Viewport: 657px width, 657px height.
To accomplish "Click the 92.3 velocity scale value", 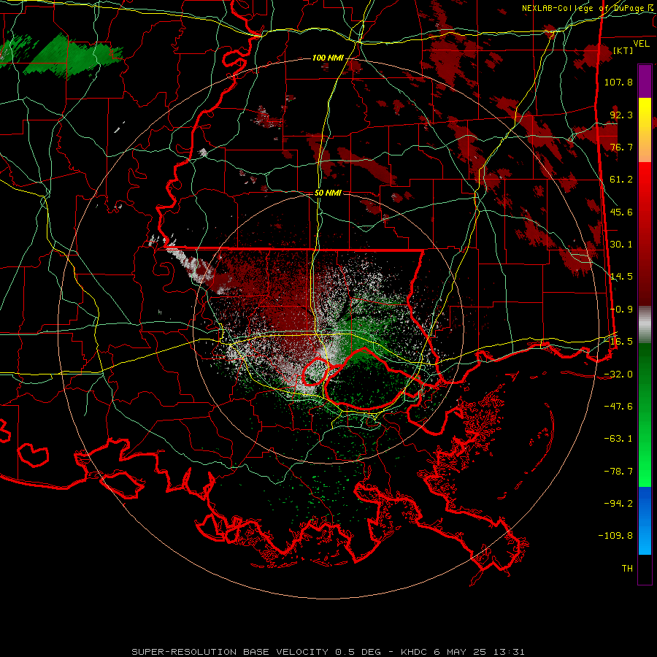I will pos(621,115).
